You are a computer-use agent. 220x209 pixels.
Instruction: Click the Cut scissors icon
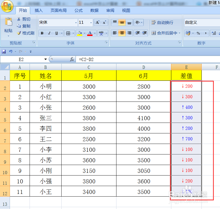19,19
